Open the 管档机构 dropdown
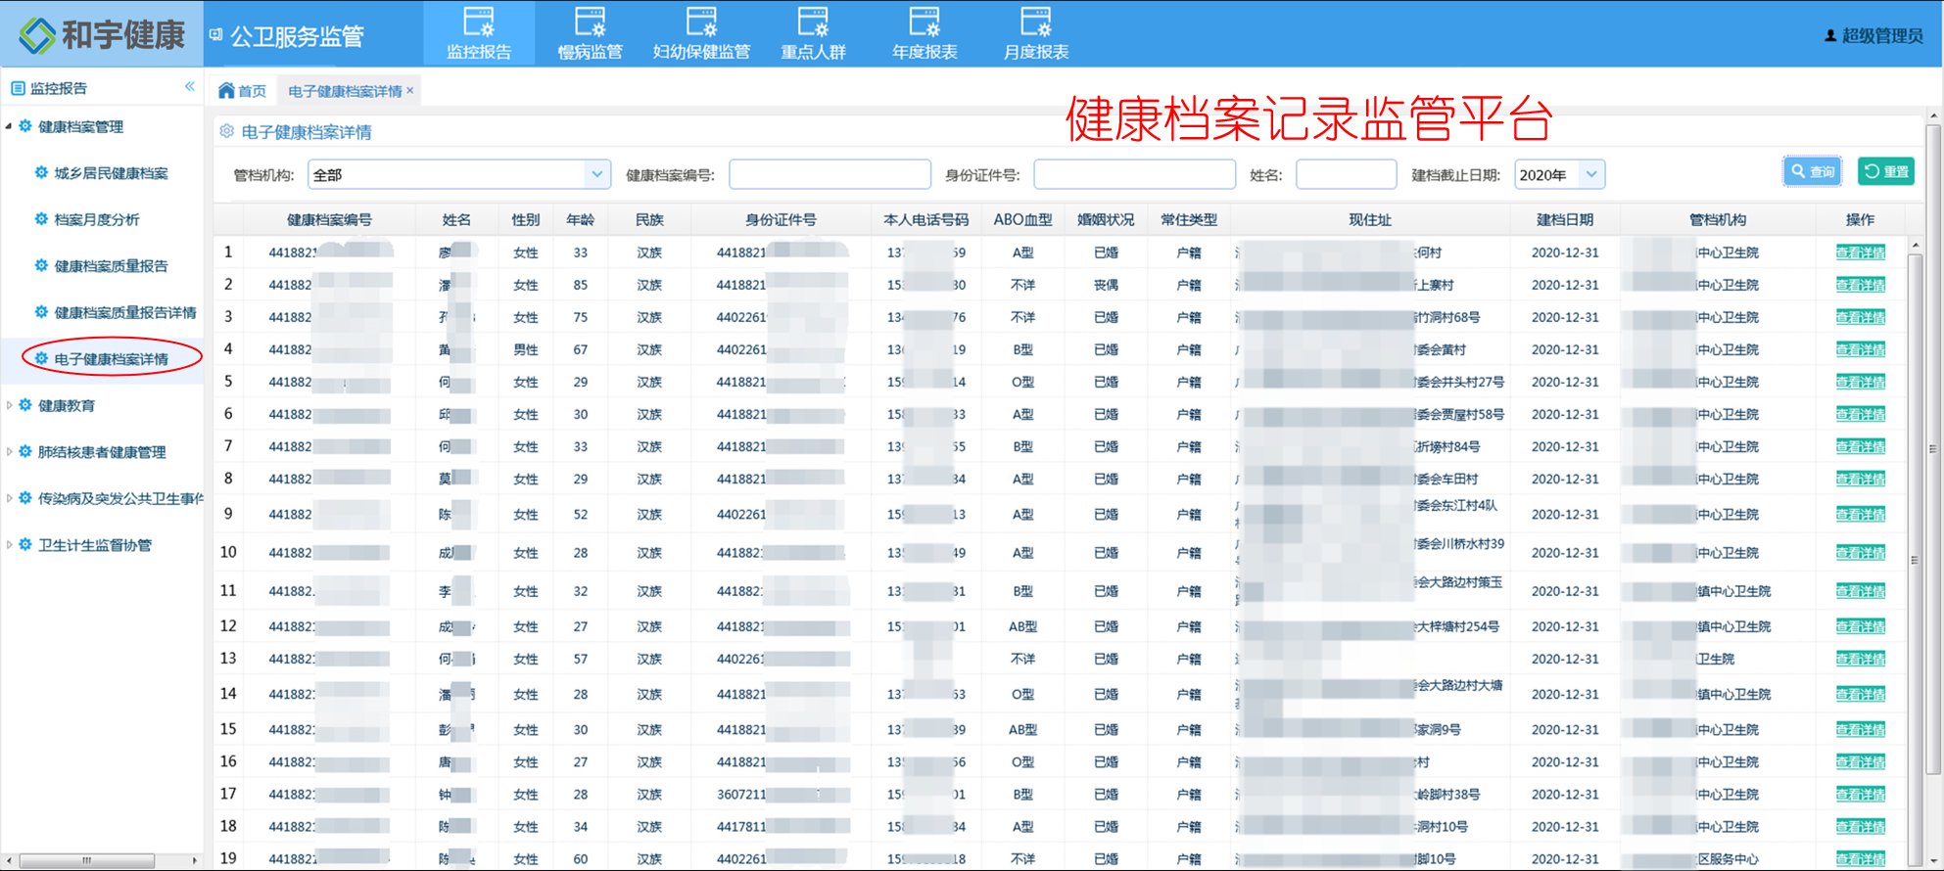 point(596,175)
